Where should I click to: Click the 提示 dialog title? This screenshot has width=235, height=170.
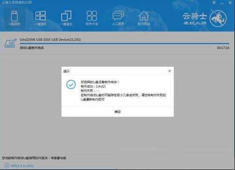66,71
